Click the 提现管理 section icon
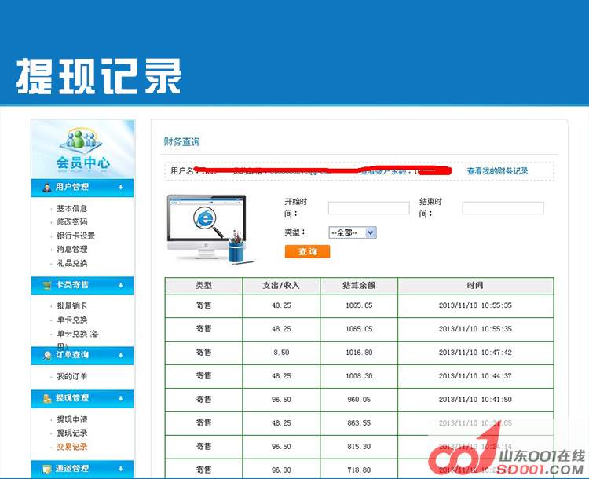This screenshot has width=589, height=479. point(47,398)
